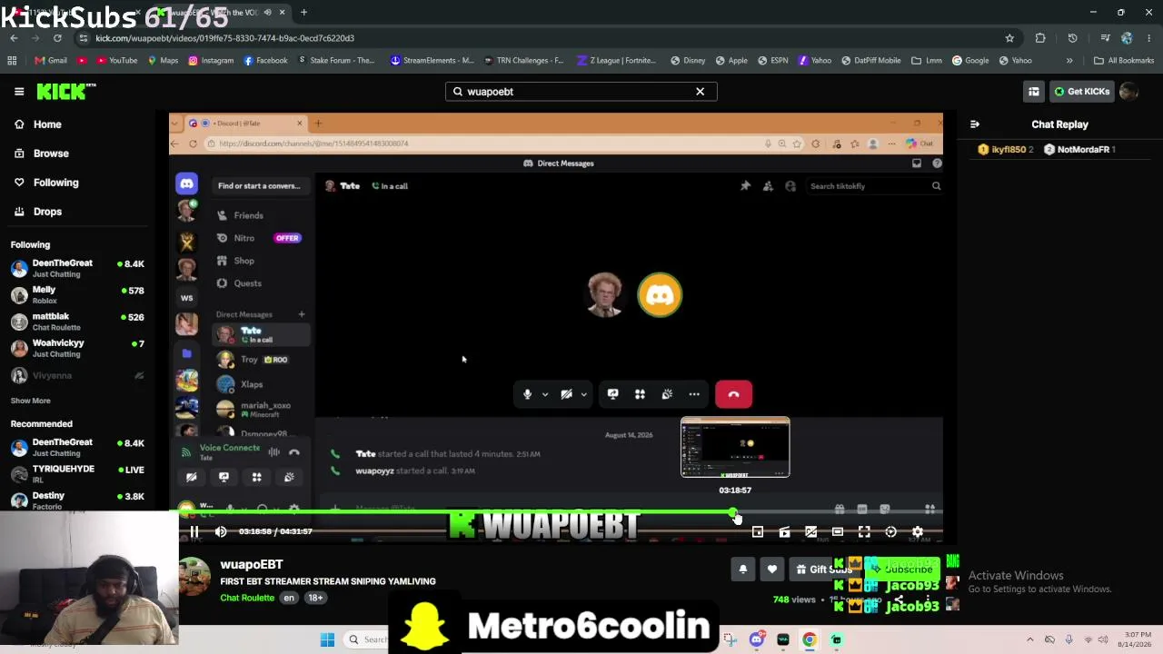Viewport: 1163px width, 654px height.
Task: Go to Home in the Kick sidebar
Action: (47, 124)
